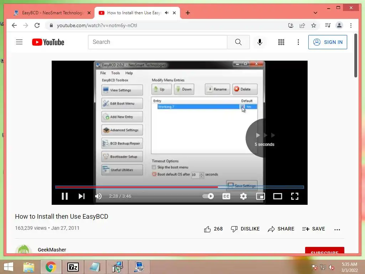Open more actions below the video
The height and width of the screenshot is (274, 365).
337,229
